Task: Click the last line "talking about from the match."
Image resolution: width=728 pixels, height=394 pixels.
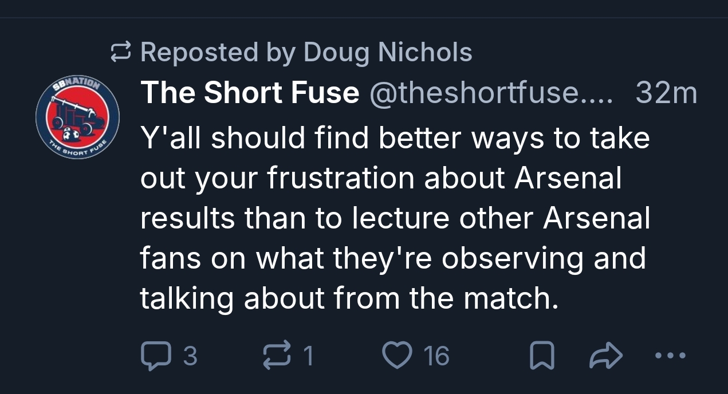Action: [349, 298]
